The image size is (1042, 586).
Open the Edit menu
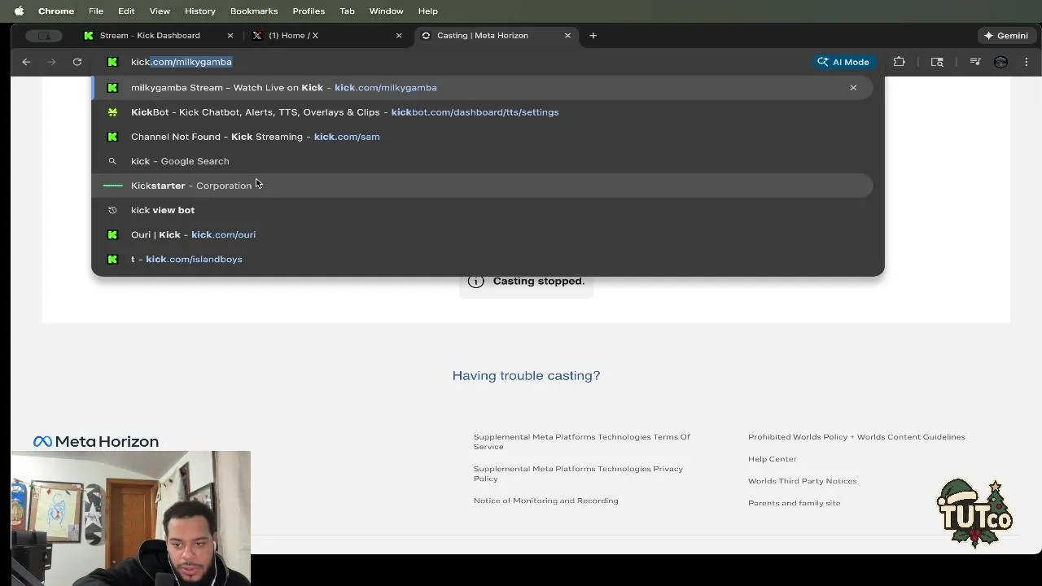click(x=126, y=11)
